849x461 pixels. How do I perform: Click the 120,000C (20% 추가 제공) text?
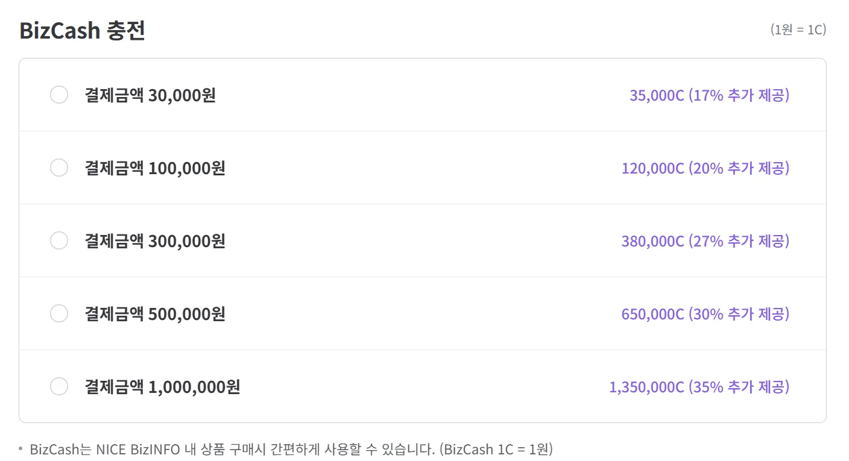[x=705, y=168]
